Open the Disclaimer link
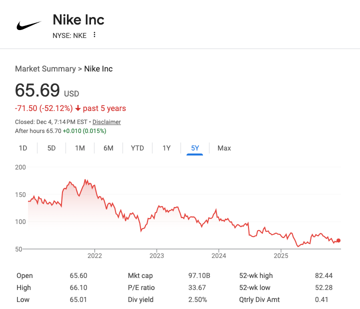360x309 pixels. [106, 122]
